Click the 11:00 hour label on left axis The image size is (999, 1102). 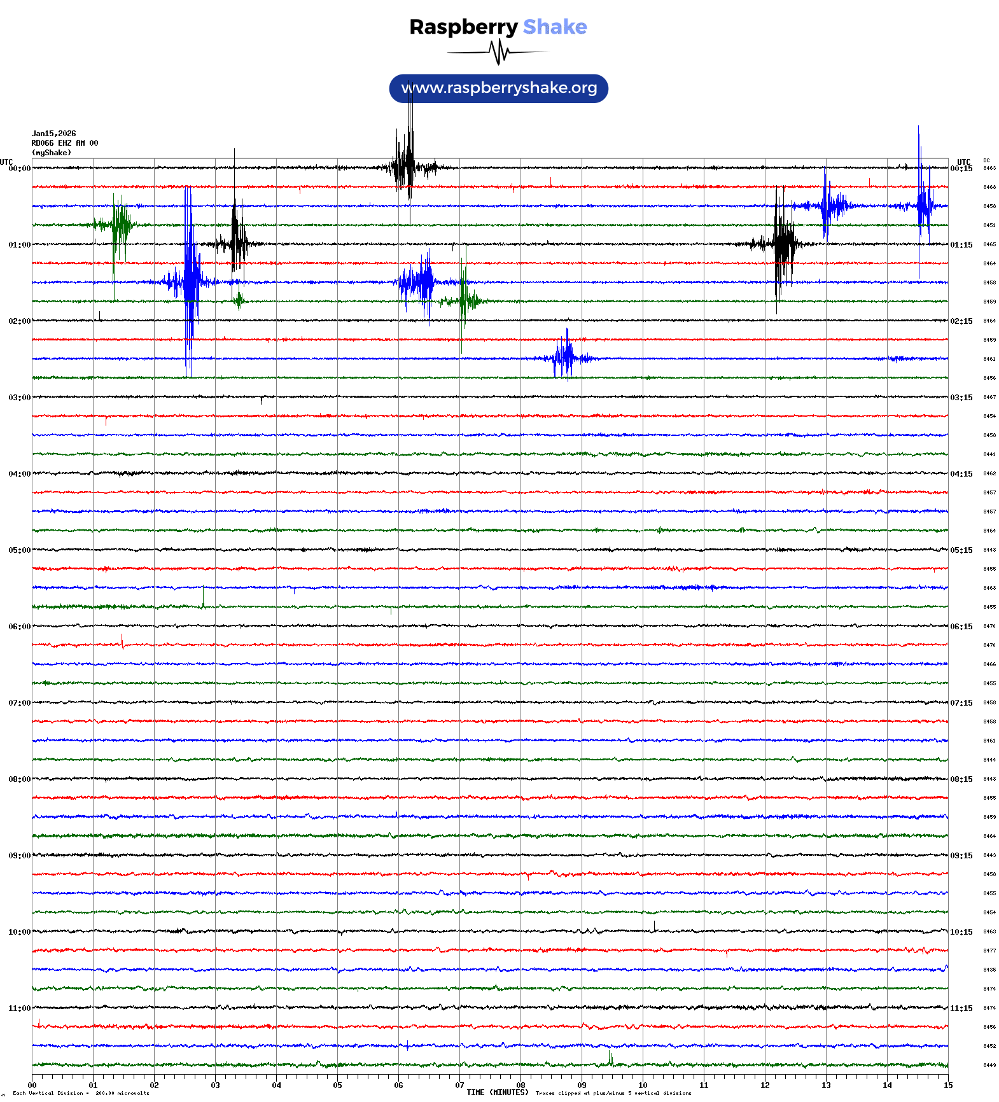pos(19,1008)
